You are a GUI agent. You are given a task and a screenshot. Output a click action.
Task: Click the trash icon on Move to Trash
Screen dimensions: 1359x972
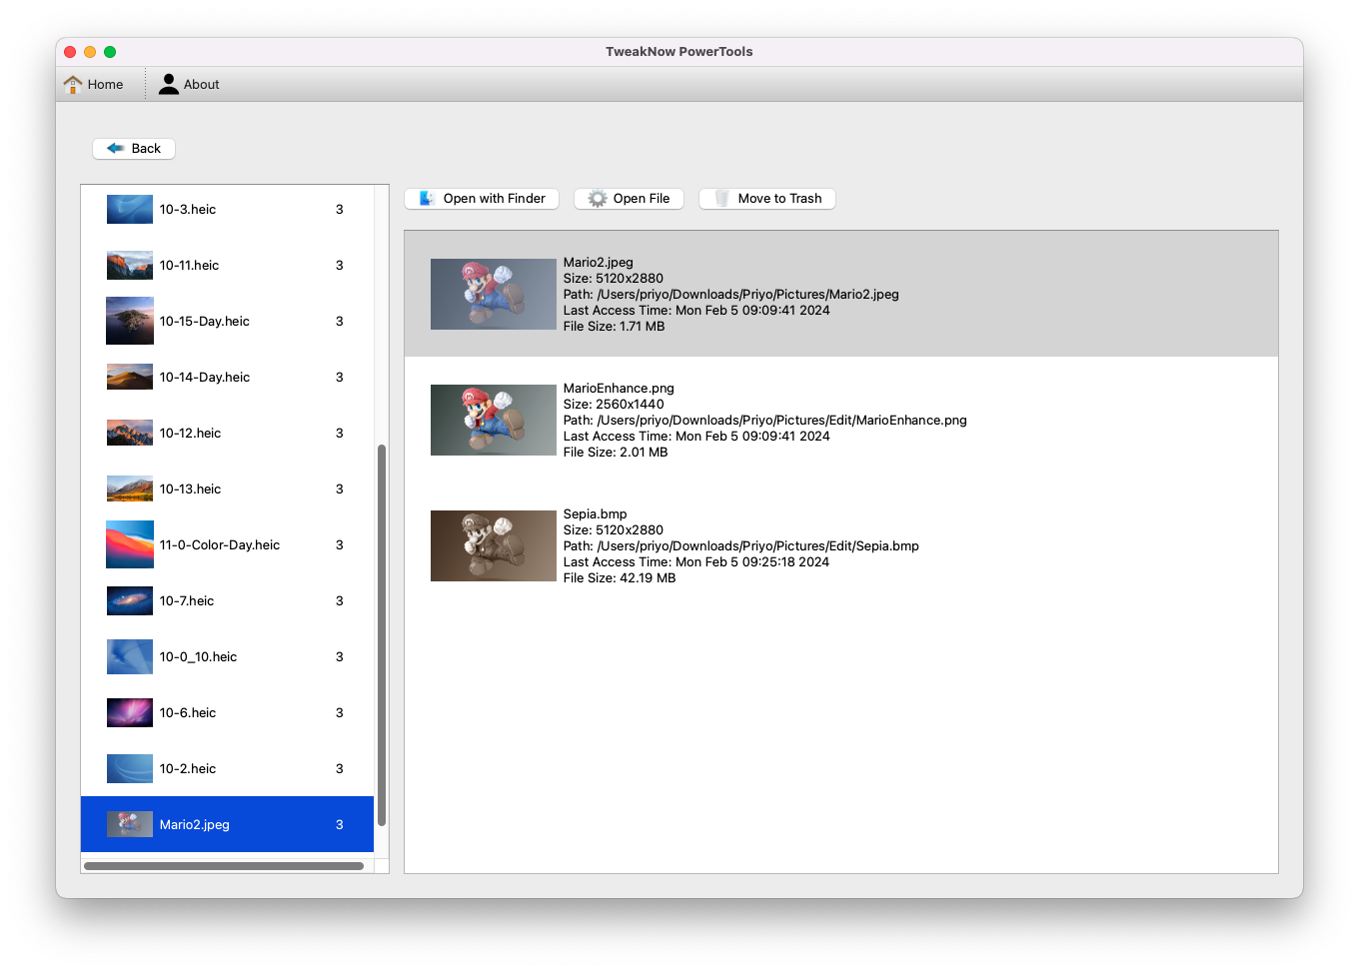point(721,199)
